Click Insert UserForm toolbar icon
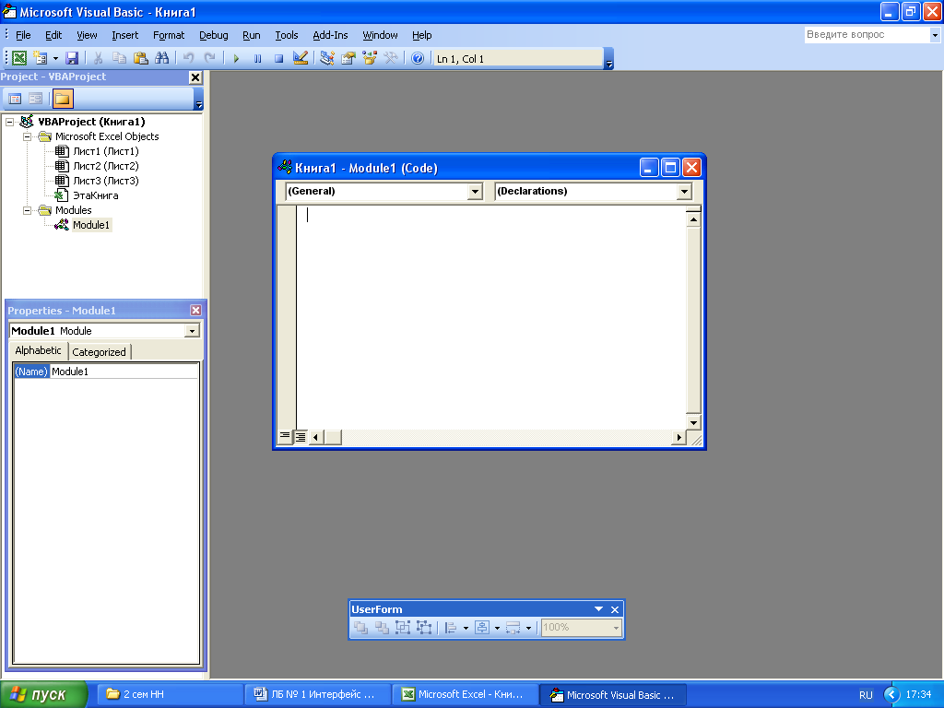This screenshot has width=944, height=708. (41, 58)
